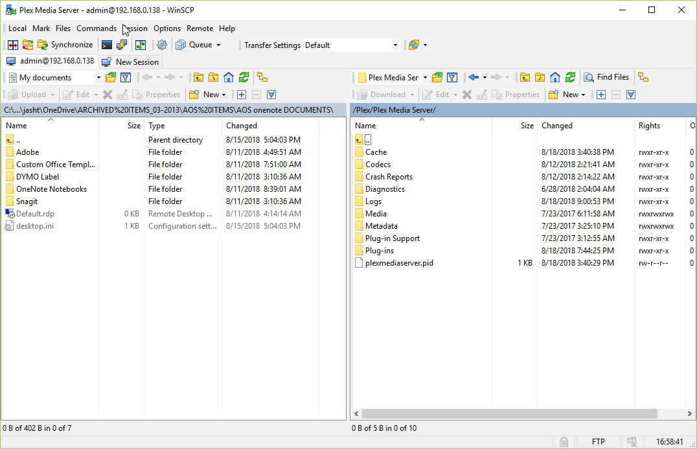Screen dimensions: 697x449
Task: Click the local panel New button
Action: tap(207, 94)
